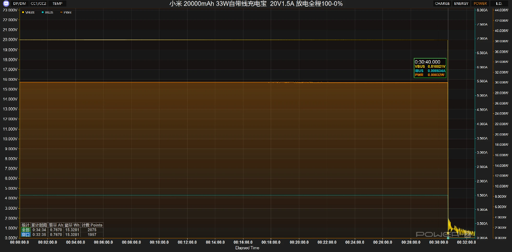
Task: Click the cyan IBUS legend color square
Action: pos(42,12)
